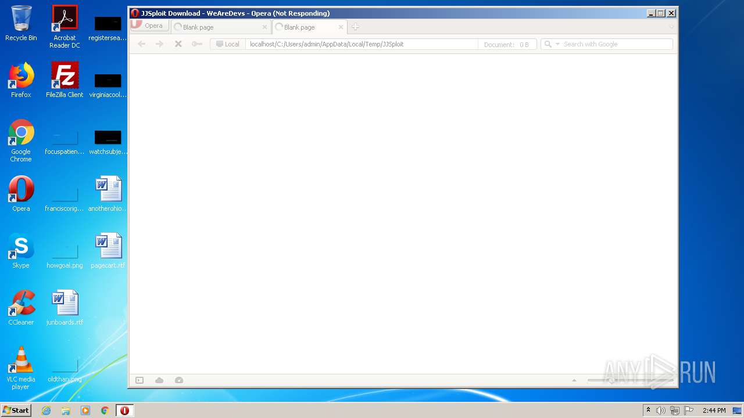This screenshot has height=418, width=744.
Task: Expand the zoom options arrow in status bar
Action: [574, 380]
